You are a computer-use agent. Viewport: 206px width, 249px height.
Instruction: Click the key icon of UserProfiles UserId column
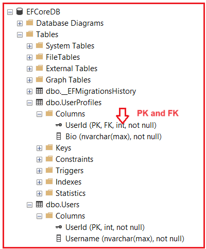pyautogui.click(x=59, y=125)
